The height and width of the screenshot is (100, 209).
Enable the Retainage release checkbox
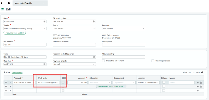[153, 61]
